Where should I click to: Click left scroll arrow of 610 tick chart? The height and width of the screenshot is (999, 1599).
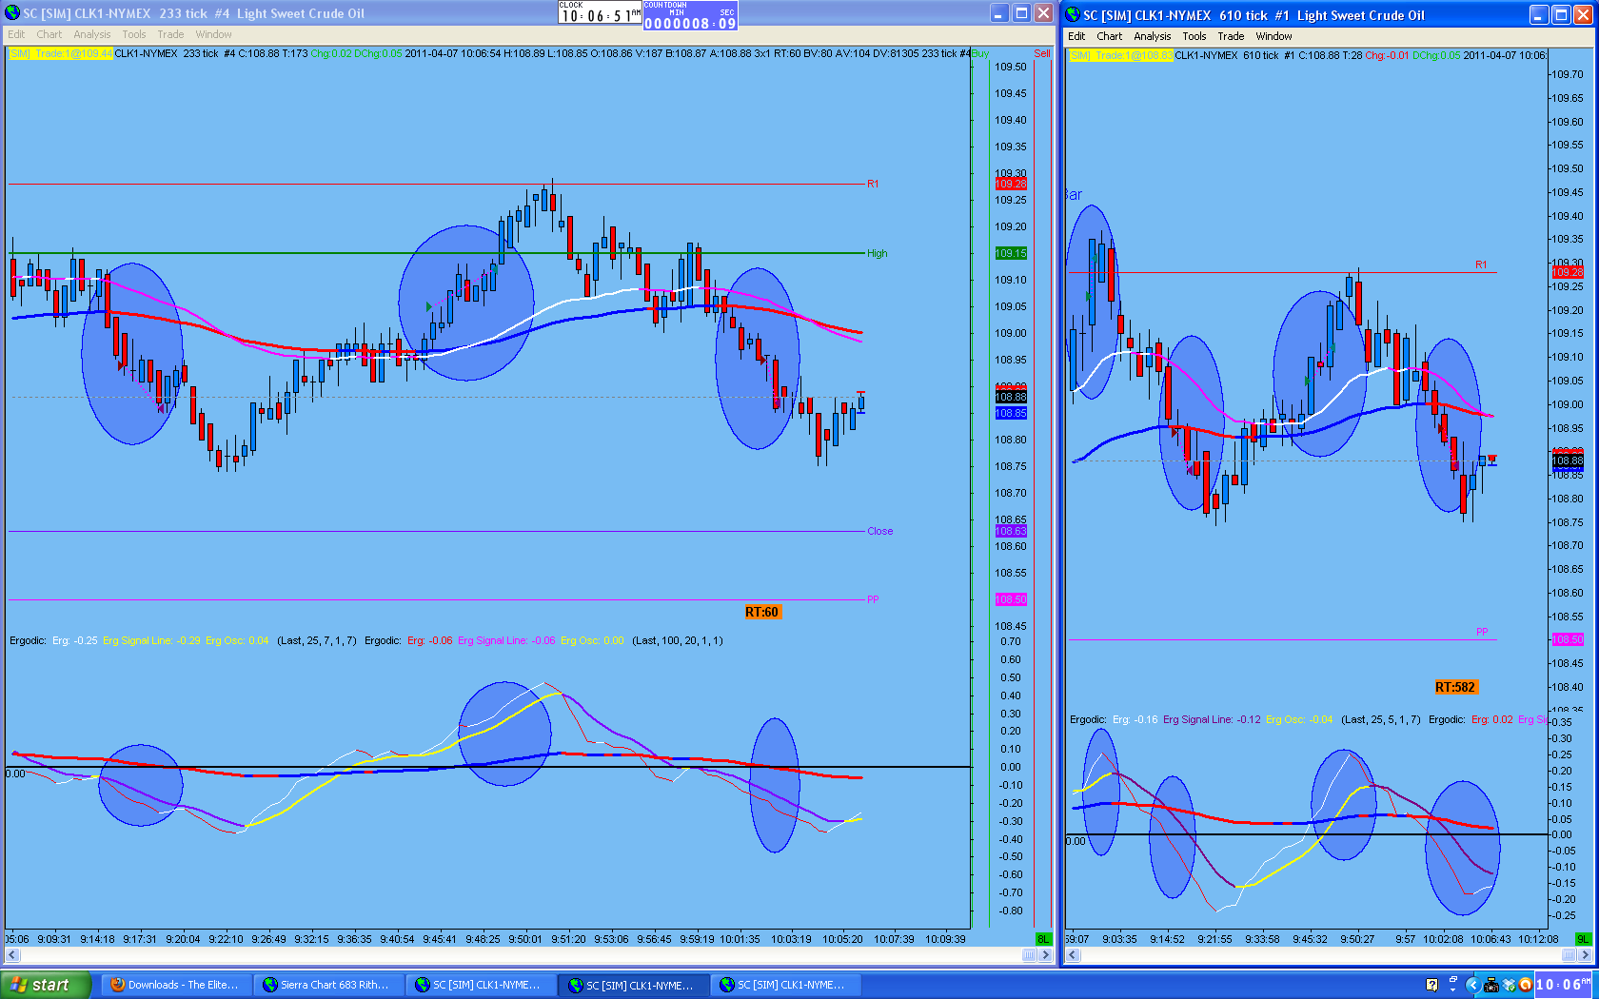pyautogui.click(x=1074, y=955)
